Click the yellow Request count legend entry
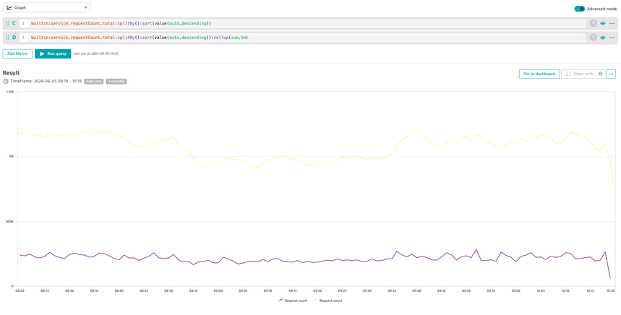 tap(330, 301)
